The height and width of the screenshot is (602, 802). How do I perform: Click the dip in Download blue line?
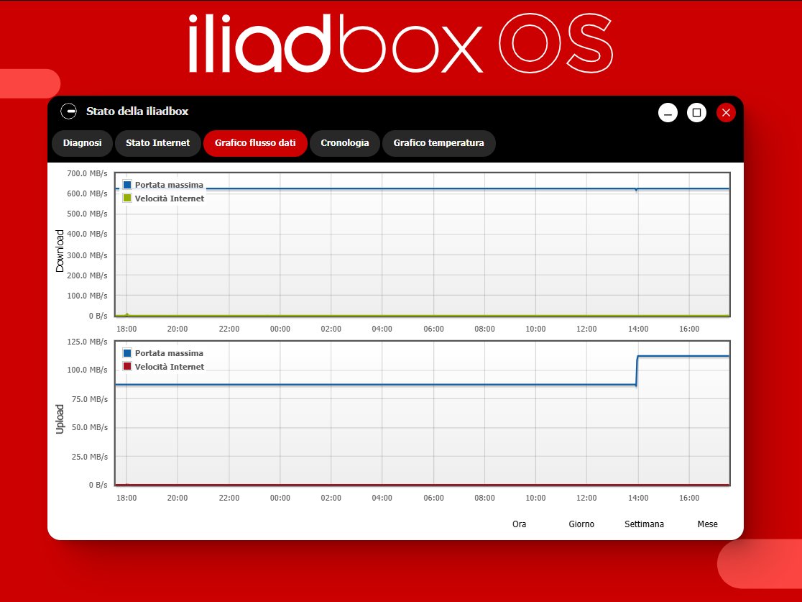coord(636,189)
